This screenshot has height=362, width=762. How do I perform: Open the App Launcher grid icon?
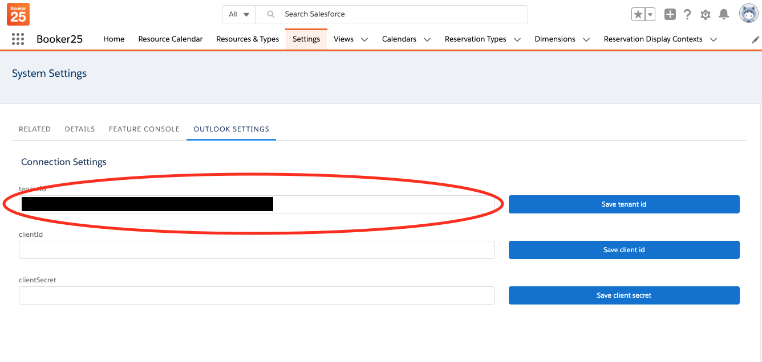[x=18, y=39]
